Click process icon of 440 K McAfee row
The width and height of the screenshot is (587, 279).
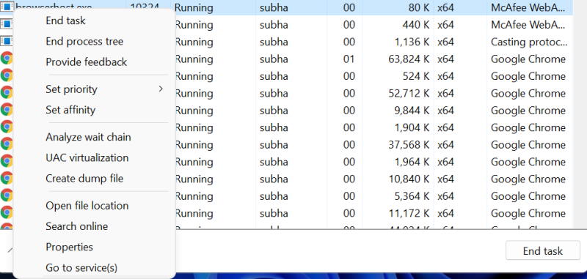point(7,24)
